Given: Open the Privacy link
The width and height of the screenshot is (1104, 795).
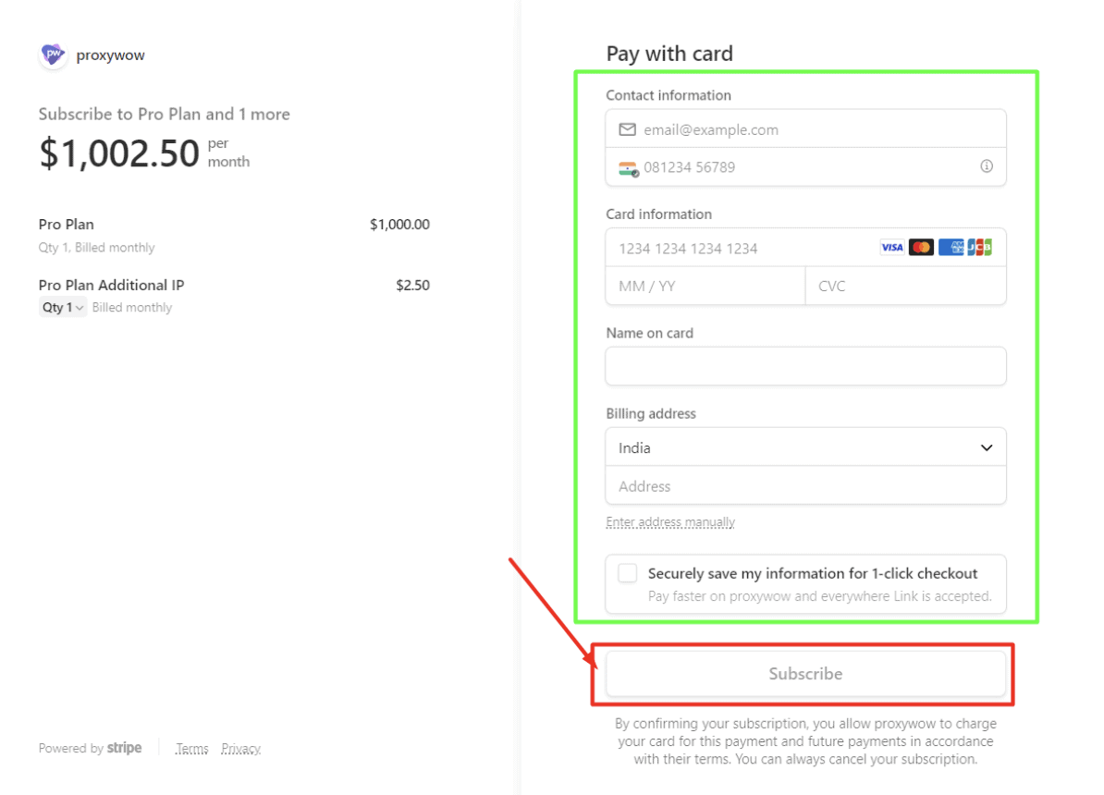Looking at the screenshot, I should coord(240,749).
